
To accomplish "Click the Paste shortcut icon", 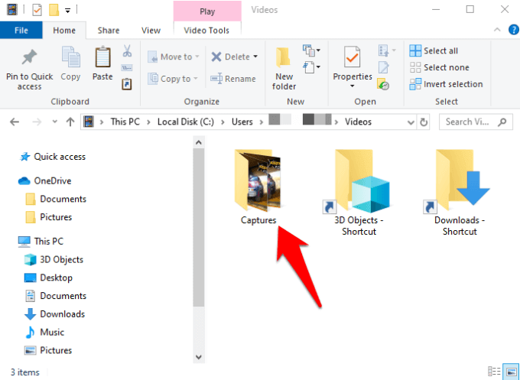I will tap(127, 84).
